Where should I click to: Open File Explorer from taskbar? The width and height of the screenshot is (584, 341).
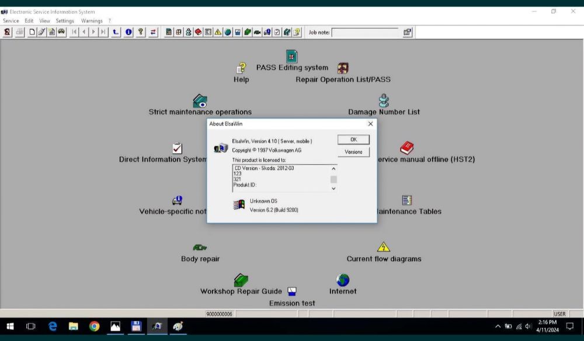tap(74, 326)
